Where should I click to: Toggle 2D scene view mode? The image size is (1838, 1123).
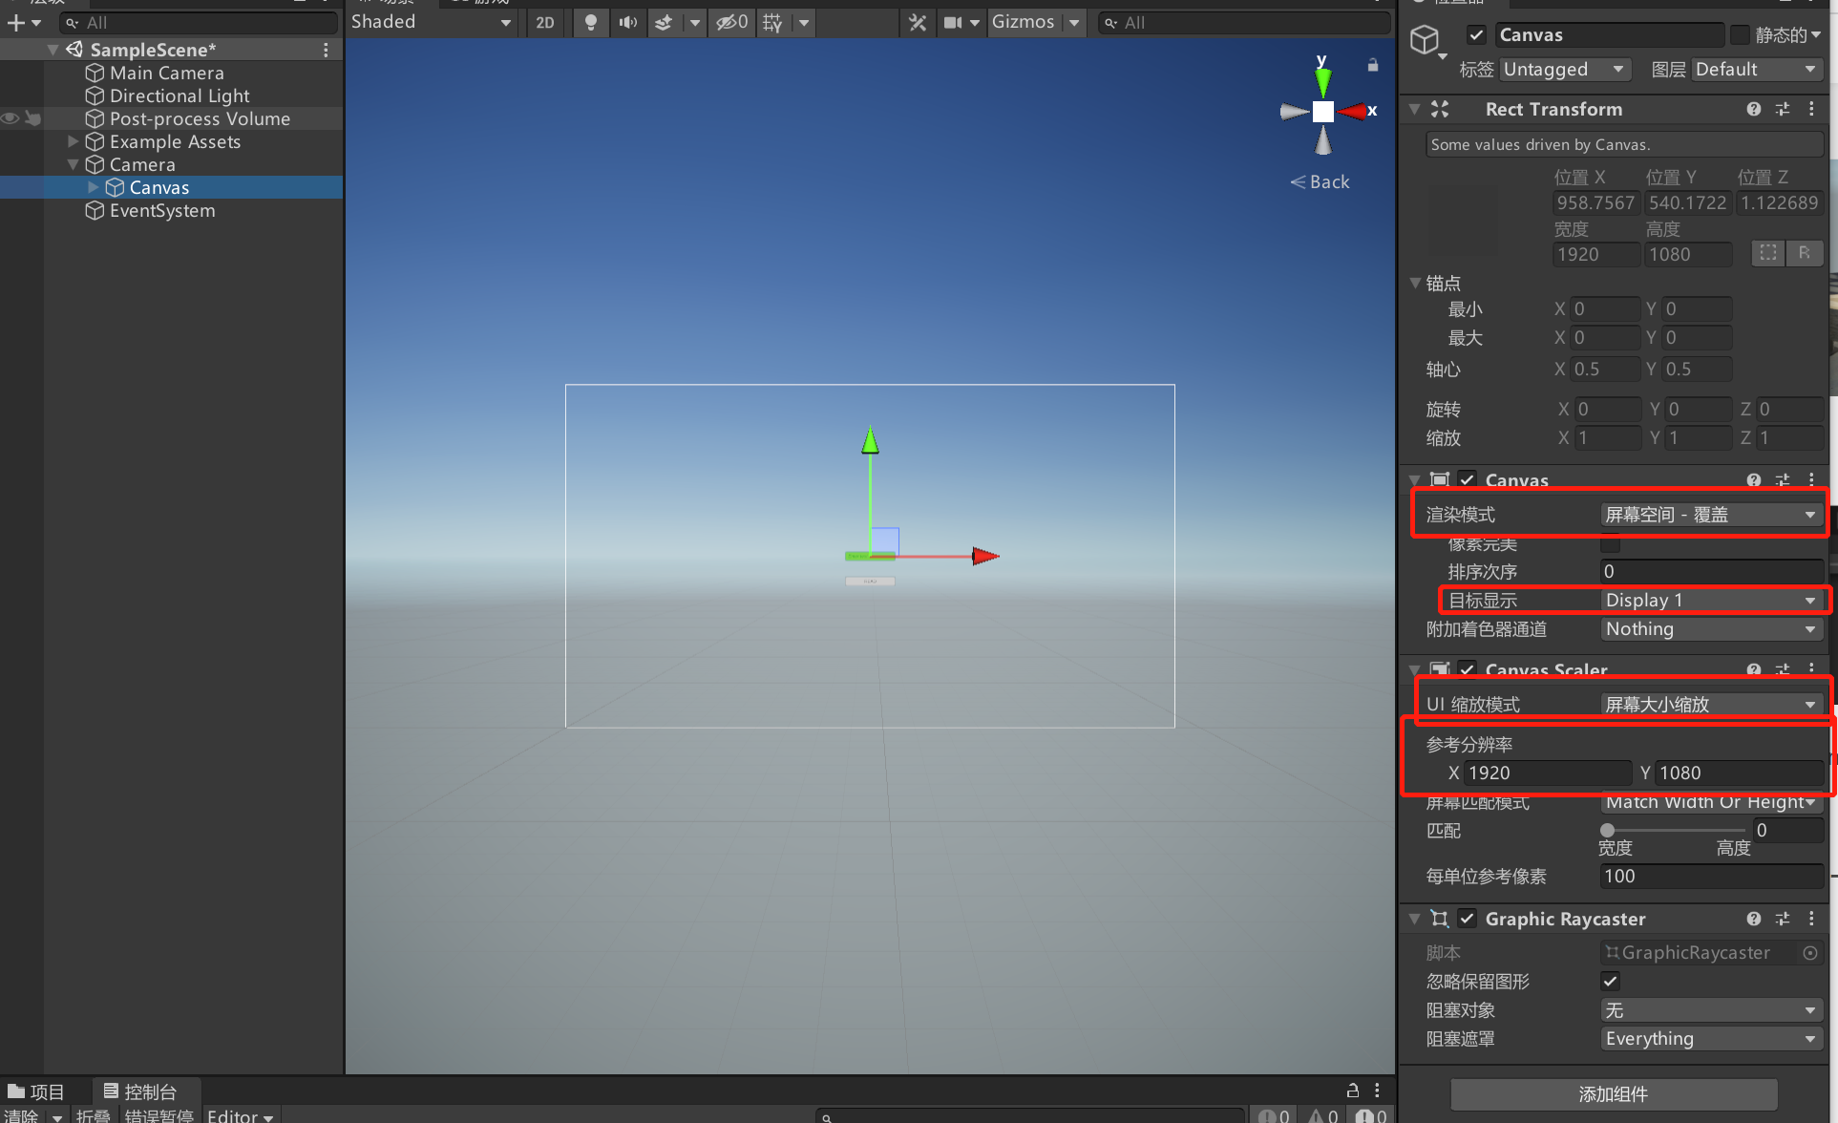pos(545,22)
